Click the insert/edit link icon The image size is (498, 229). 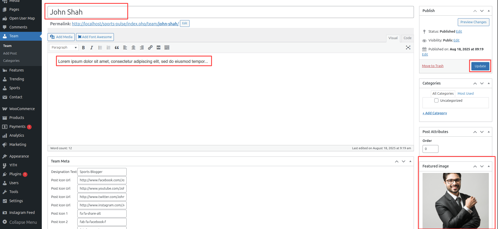click(x=150, y=47)
